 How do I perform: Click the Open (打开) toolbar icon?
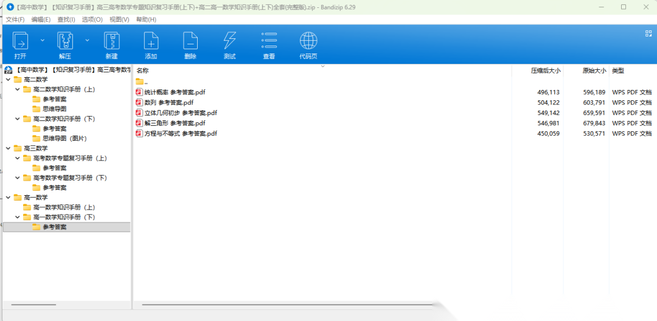coord(20,41)
